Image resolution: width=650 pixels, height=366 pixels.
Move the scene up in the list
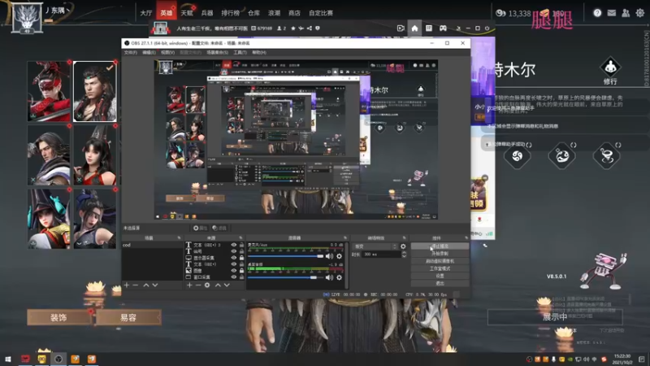pos(146,285)
